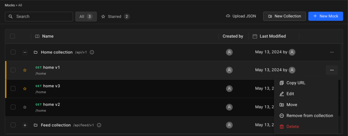
Task: Focus the Search input field
Action: 42,16
